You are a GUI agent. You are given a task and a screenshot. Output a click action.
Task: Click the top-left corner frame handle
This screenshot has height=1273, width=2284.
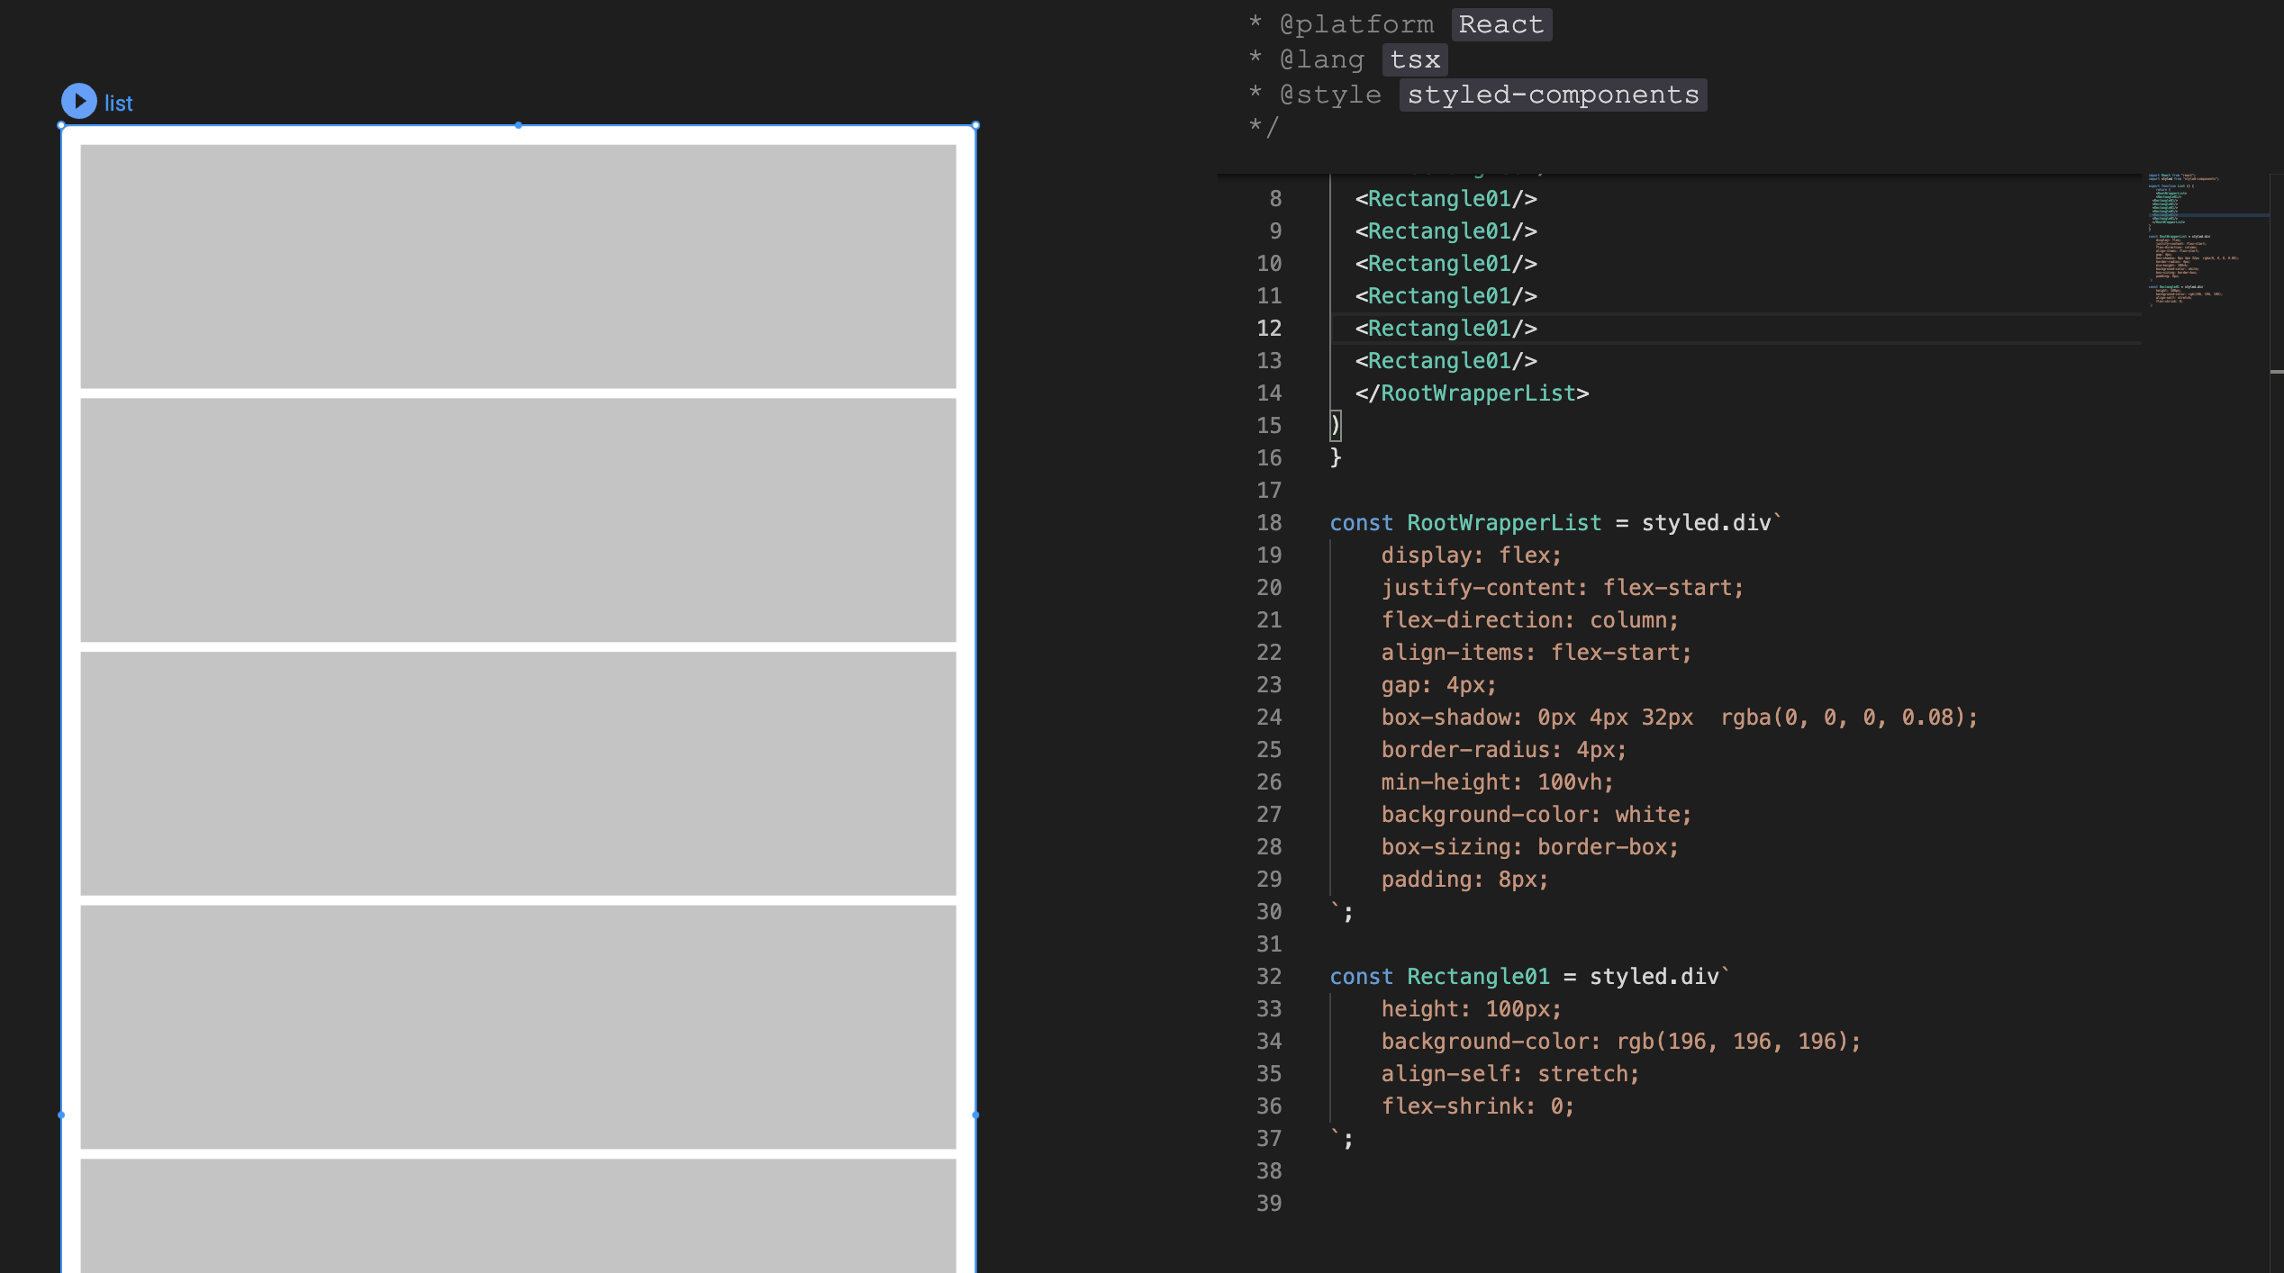coord(61,125)
